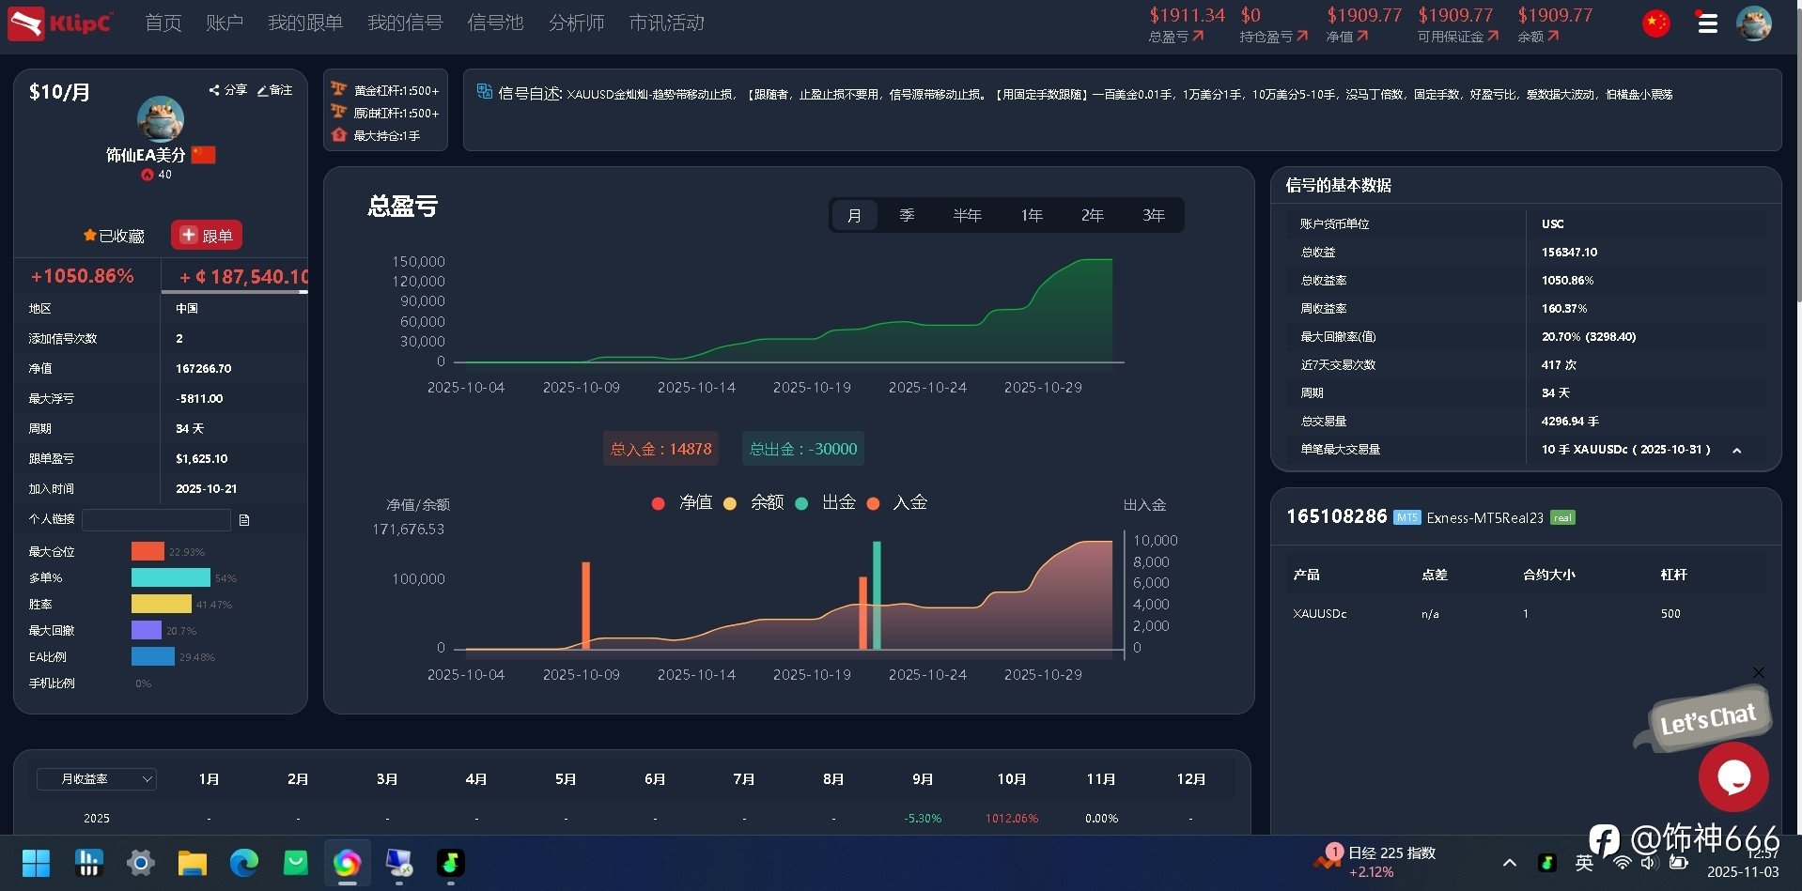Screen dimensions: 1802x891
Task: Click the red 最大仓位 bar
Action: pyautogui.click(x=148, y=551)
